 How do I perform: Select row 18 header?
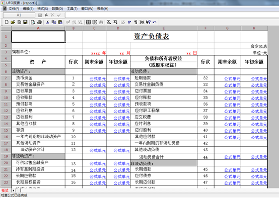pos(6,150)
